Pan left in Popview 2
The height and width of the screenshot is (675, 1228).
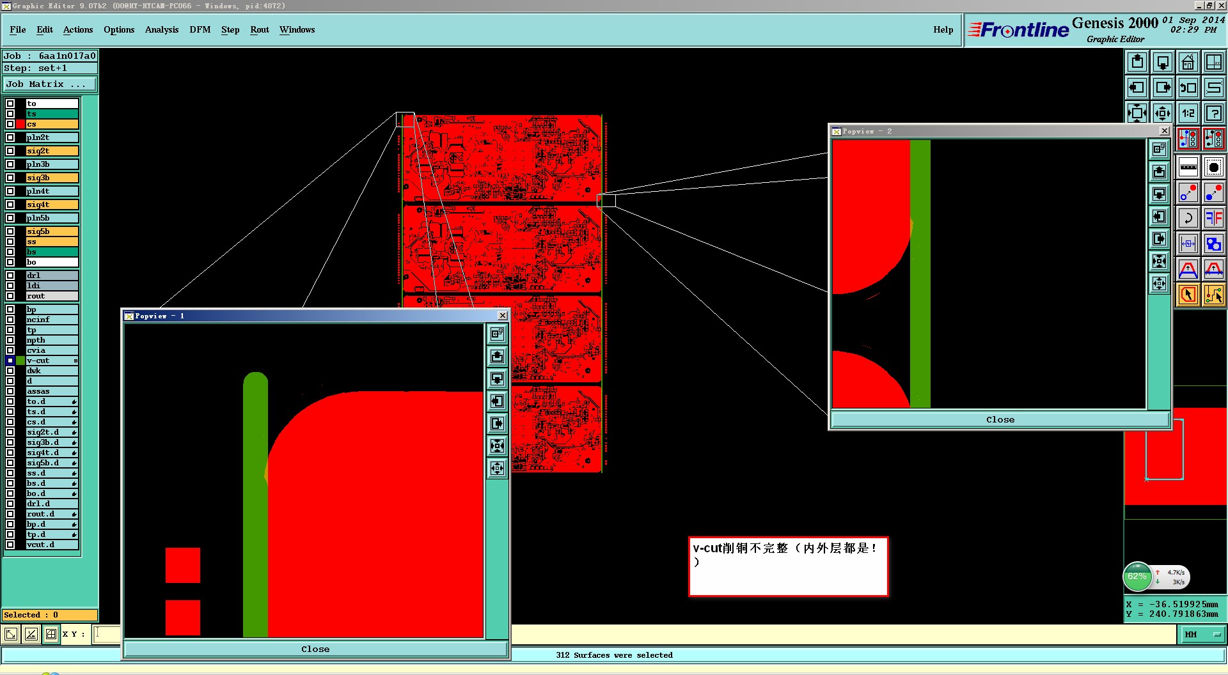[x=1159, y=216]
